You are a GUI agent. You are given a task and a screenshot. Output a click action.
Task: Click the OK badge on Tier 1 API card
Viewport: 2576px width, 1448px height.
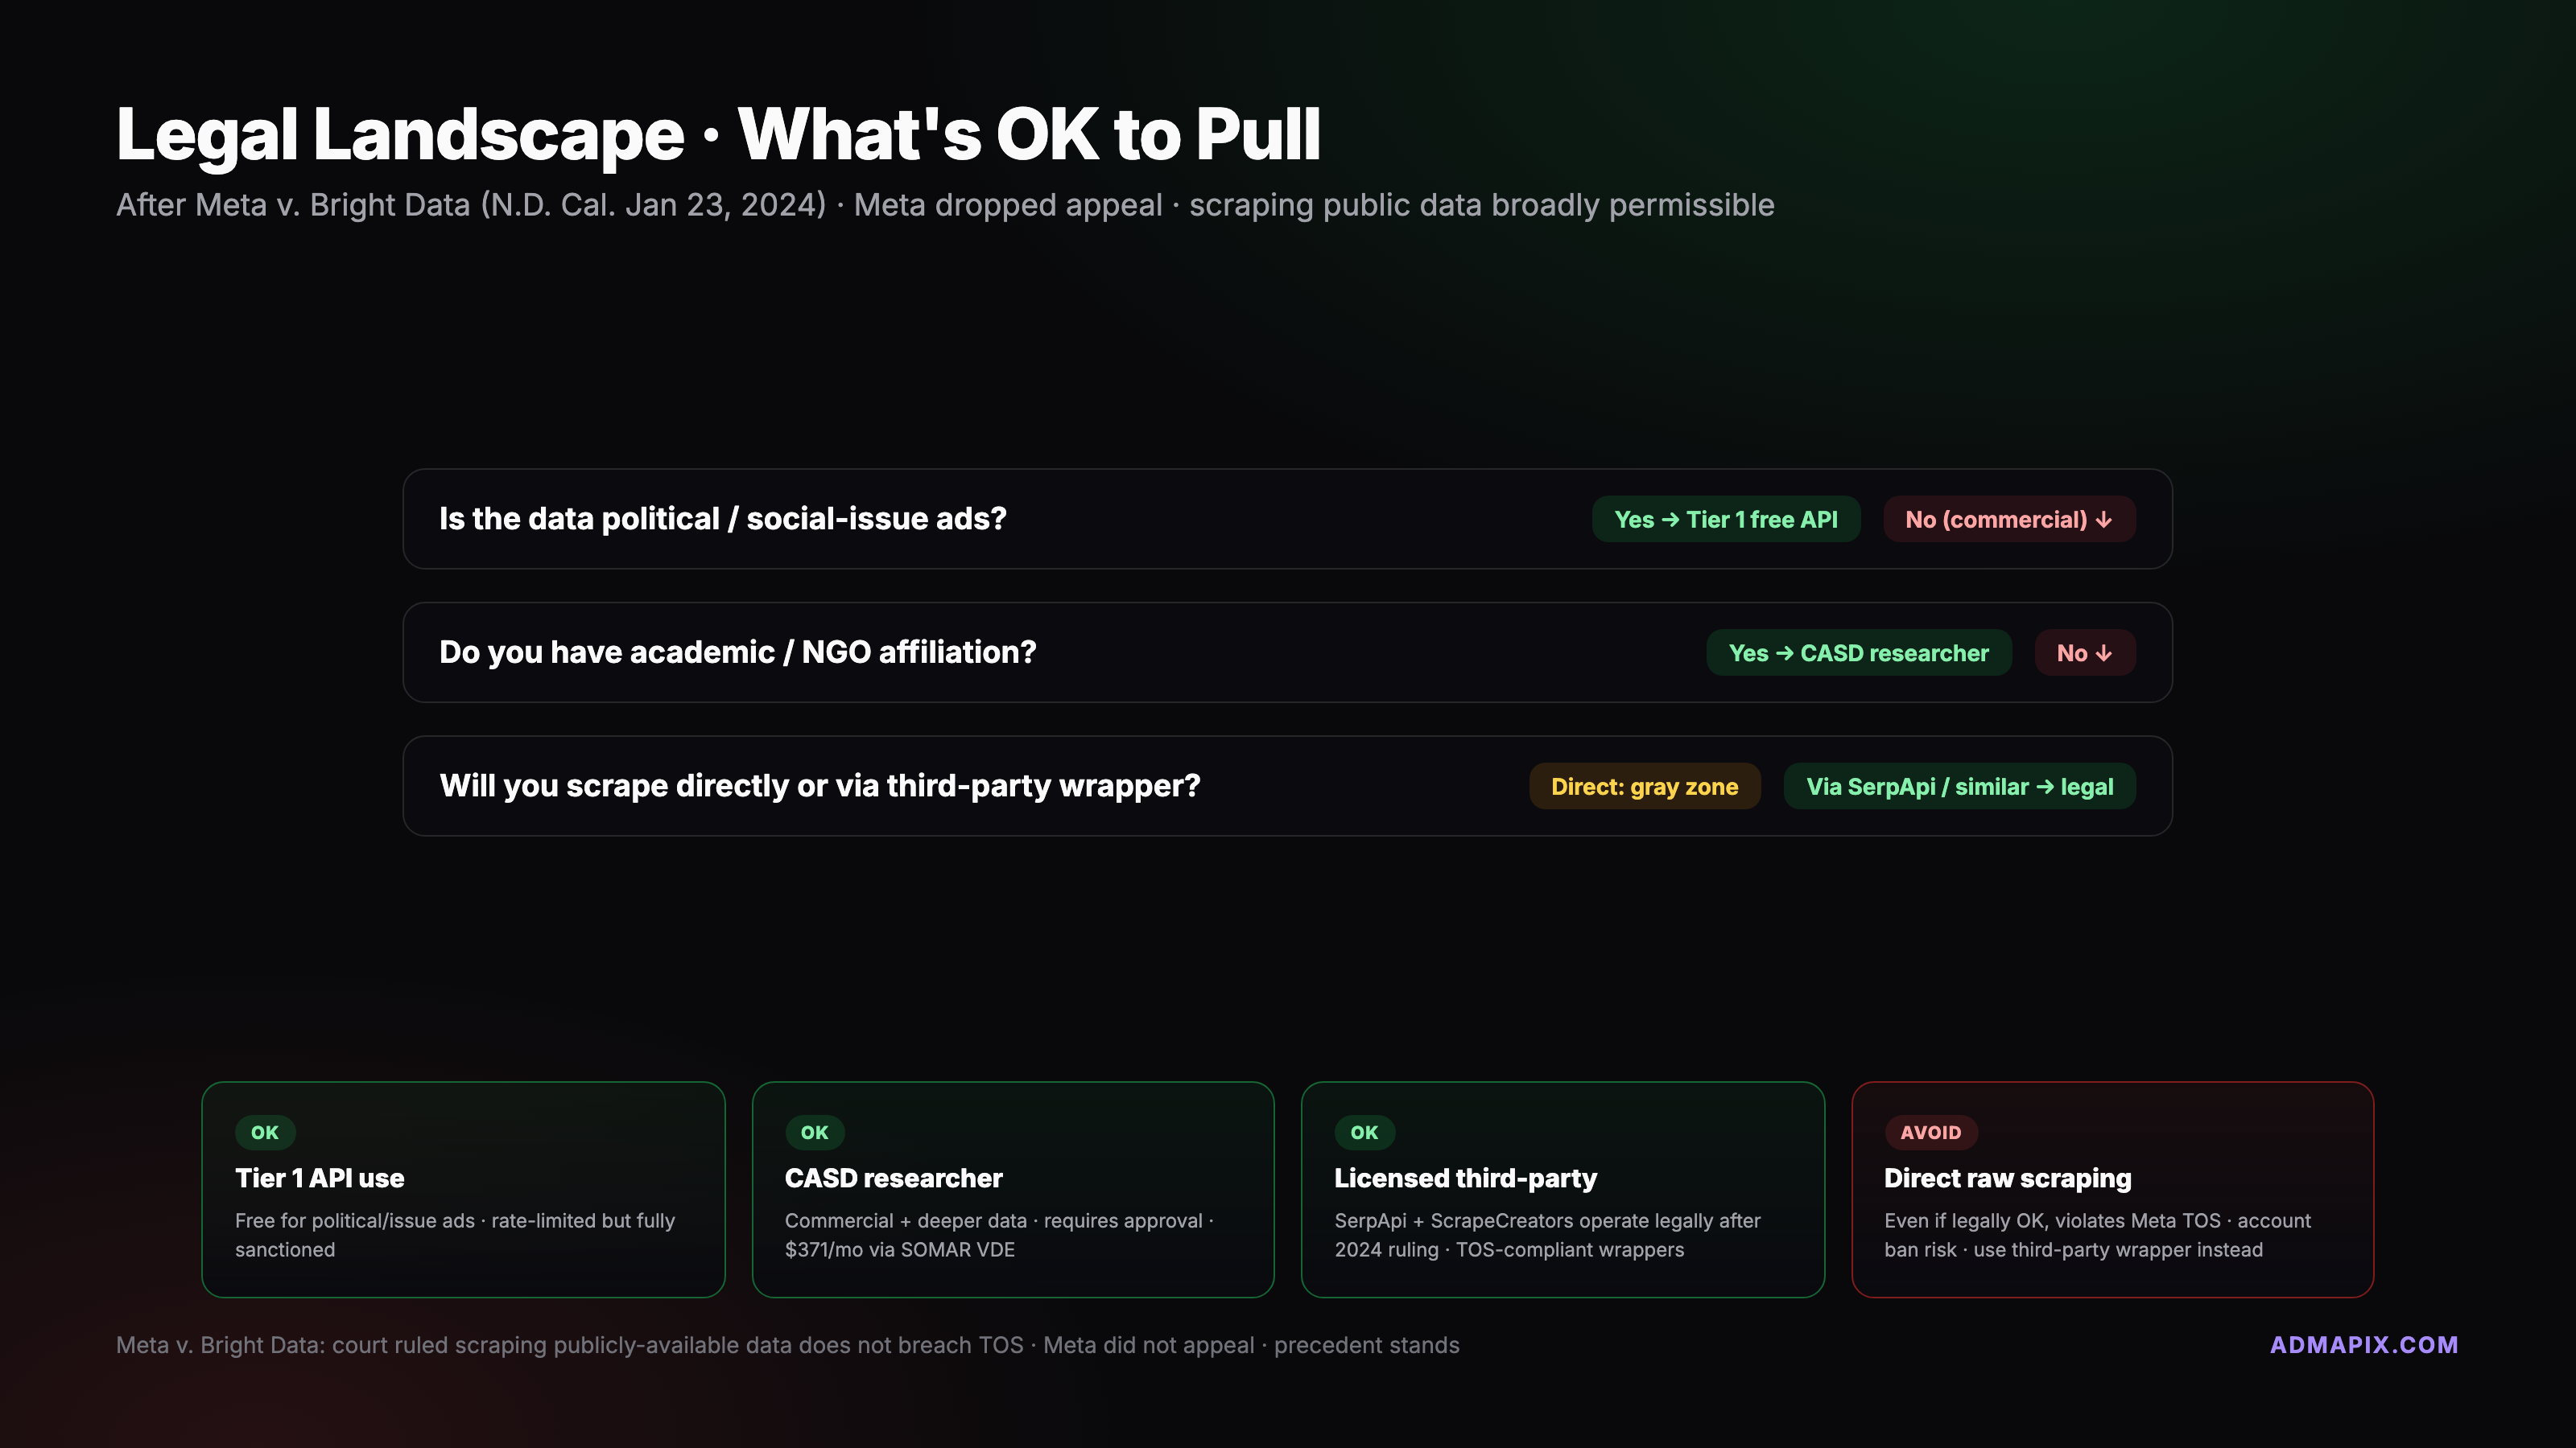point(265,1132)
